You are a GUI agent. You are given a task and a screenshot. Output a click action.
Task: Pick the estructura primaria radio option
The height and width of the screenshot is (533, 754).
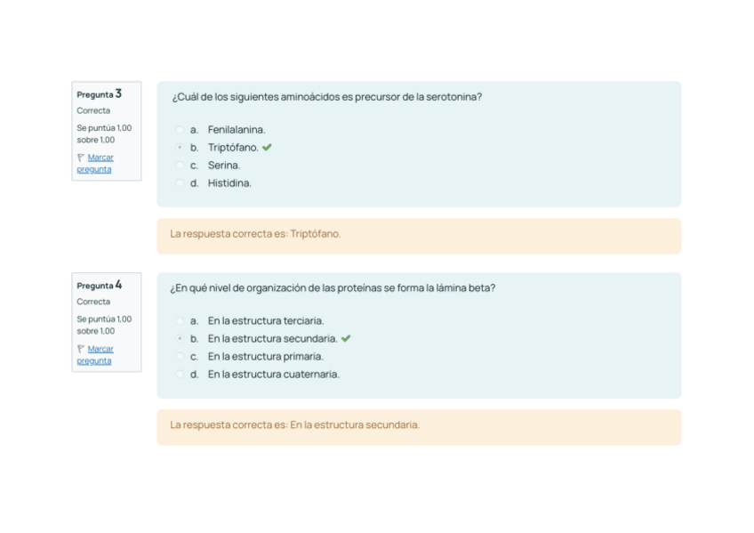pyautogui.click(x=180, y=357)
